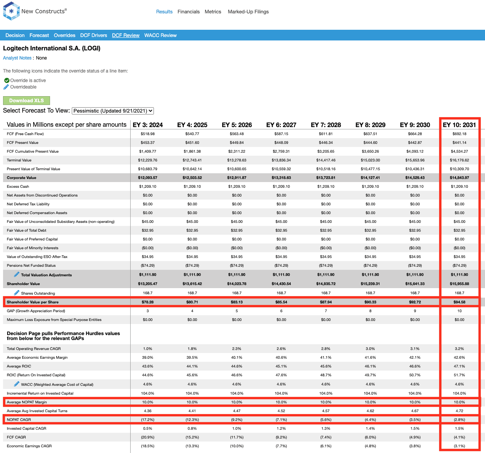Click the FCF CAGR row label
This screenshot has height=453, width=485.
16,437
